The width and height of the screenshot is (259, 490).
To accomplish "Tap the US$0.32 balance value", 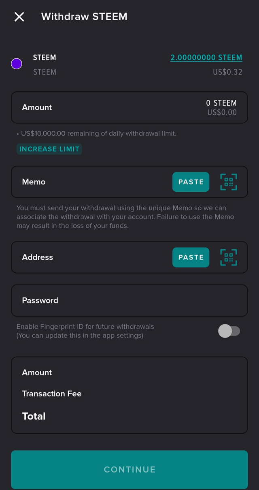I will [227, 72].
